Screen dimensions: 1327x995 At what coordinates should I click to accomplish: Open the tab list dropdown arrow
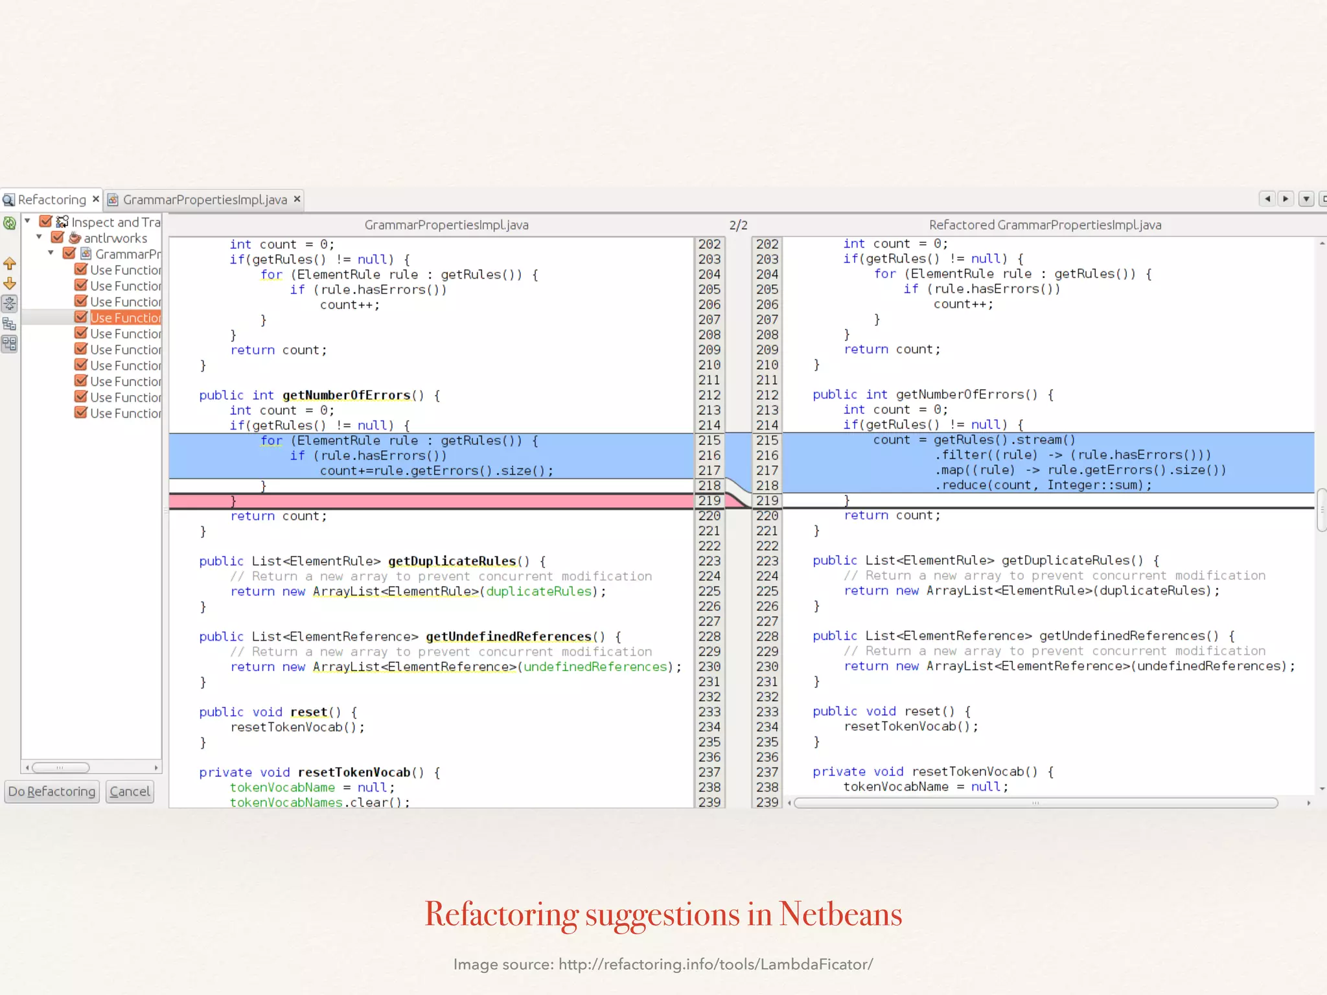click(x=1306, y=200)
